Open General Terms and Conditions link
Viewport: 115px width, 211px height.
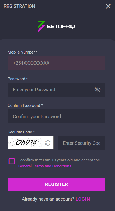(x=45, y=166)
